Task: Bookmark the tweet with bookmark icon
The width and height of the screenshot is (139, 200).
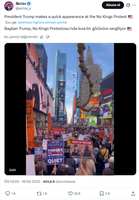Action: click(101, 193)
